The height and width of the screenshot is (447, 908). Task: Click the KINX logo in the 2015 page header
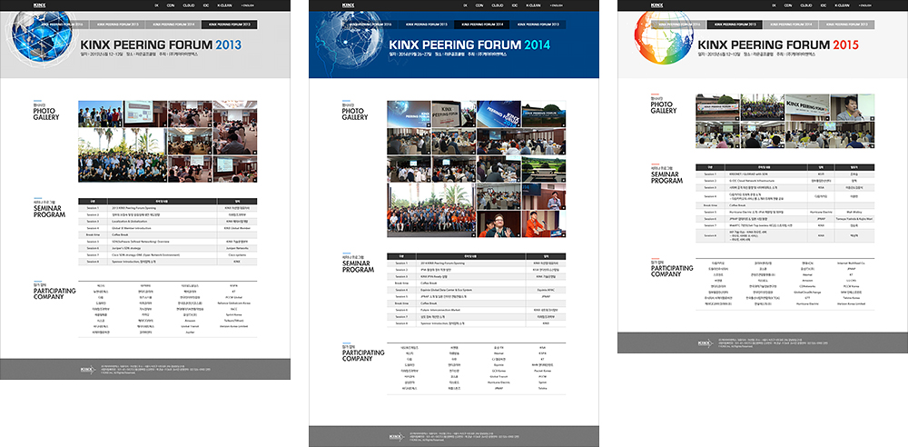click(x=656, y=5)
